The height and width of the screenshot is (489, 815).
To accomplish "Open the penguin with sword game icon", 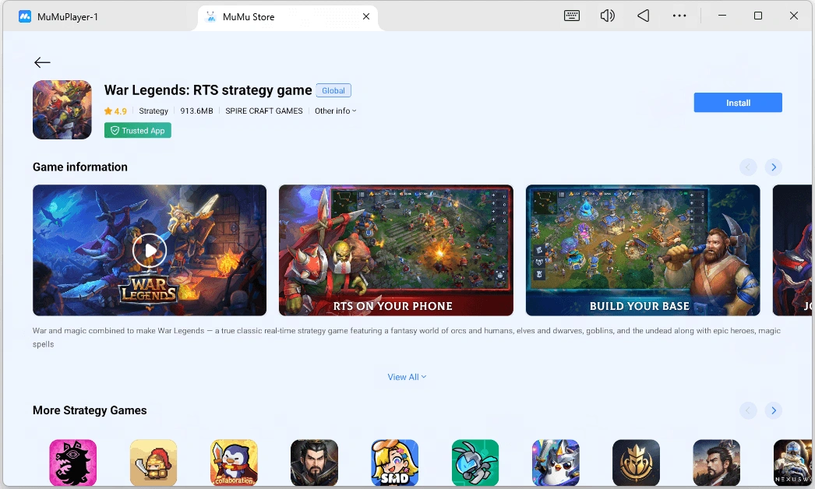I will pos(556,463).
